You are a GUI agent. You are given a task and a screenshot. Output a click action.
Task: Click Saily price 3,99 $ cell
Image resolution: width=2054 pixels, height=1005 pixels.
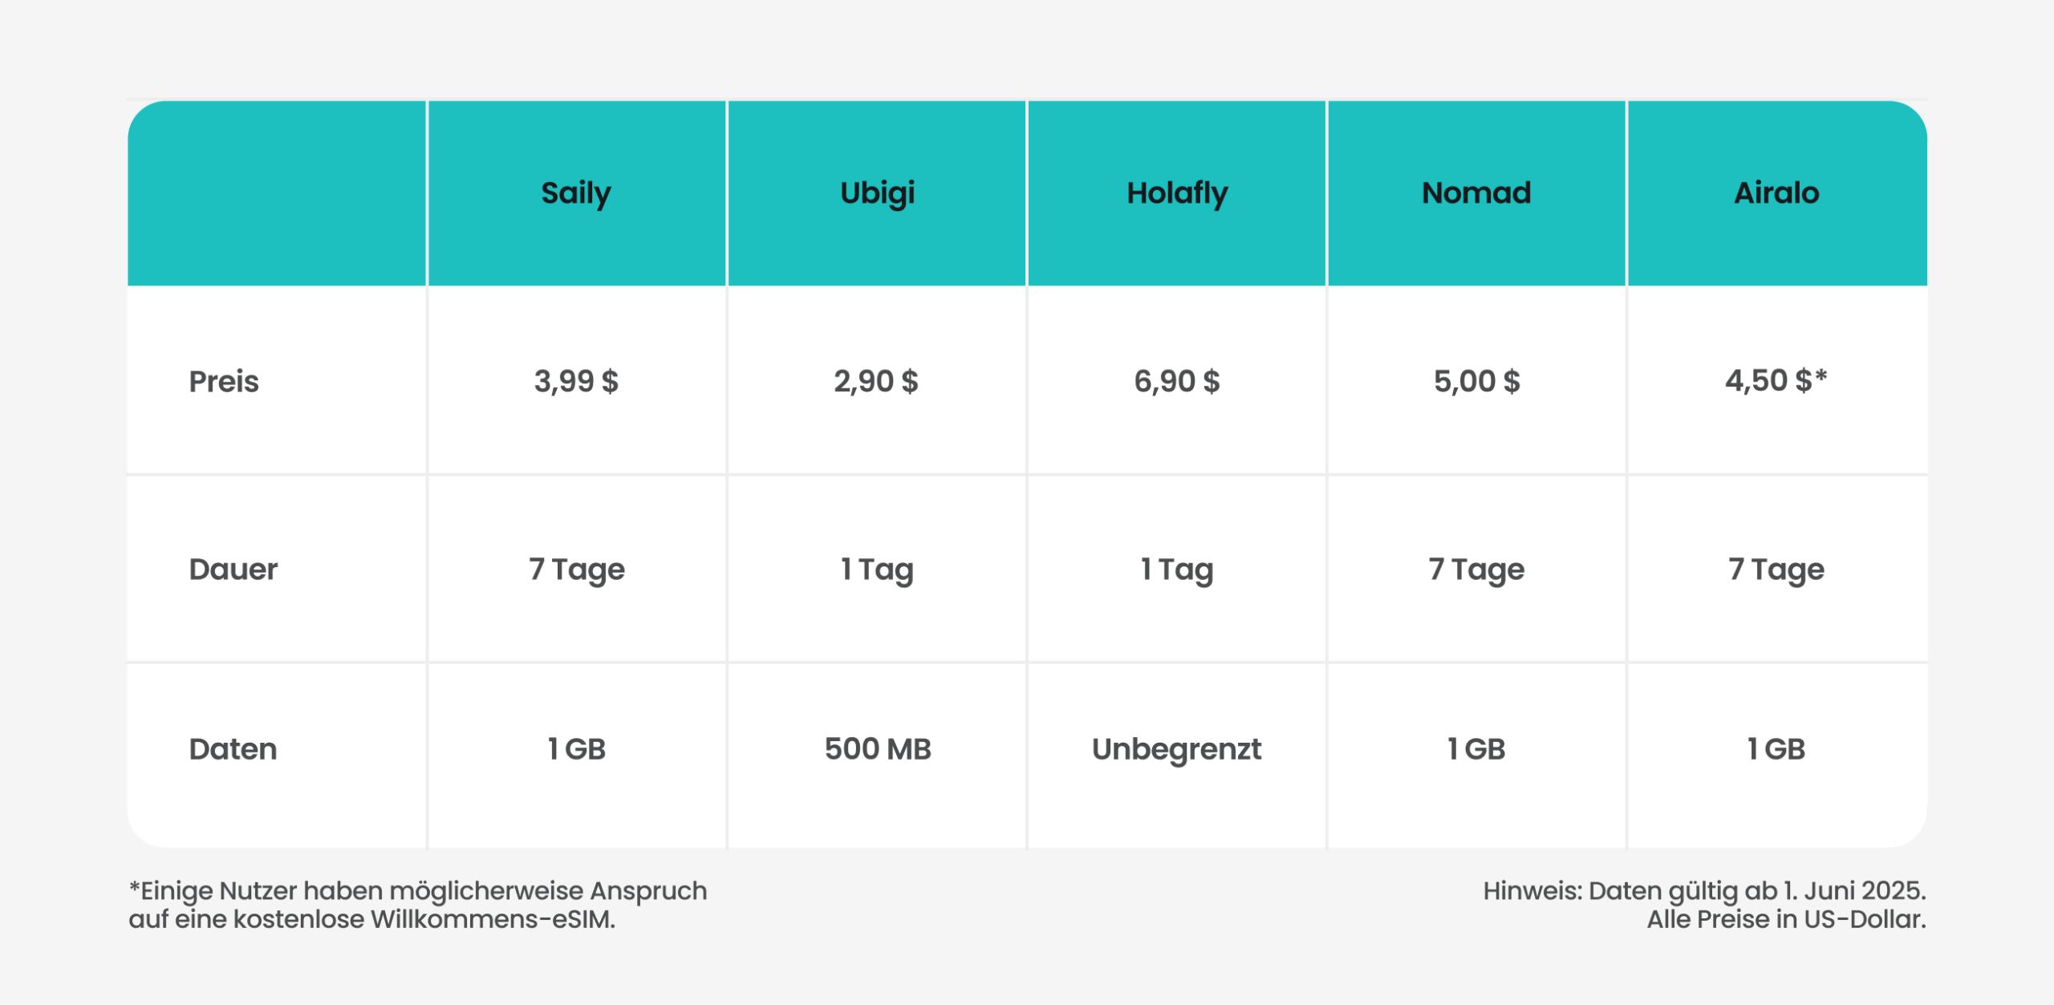(576, 381)
